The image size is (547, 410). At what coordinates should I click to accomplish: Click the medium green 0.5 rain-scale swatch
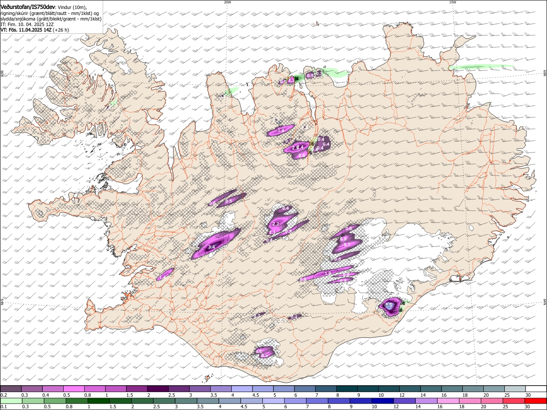click(x=55, y=401)
